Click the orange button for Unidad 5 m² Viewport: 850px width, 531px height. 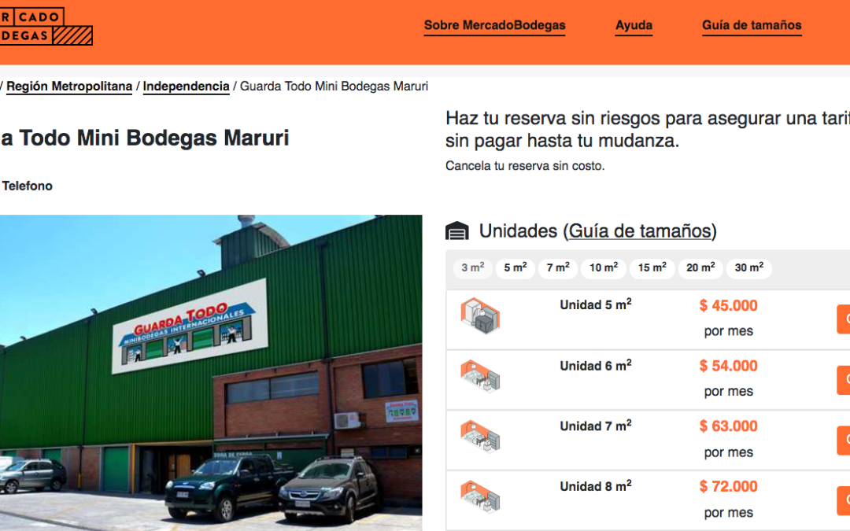tap(844, 319)
